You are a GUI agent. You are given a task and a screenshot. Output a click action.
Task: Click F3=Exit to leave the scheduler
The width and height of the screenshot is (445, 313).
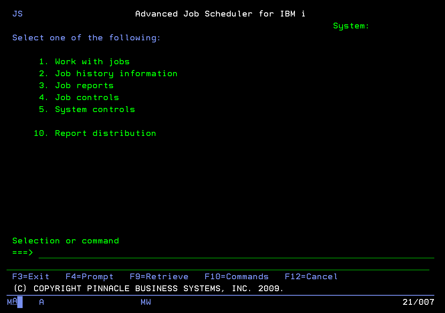(30, 276)
